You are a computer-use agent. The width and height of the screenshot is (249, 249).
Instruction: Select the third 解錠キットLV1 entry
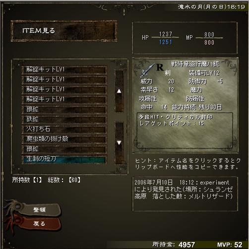coord(64,89)
